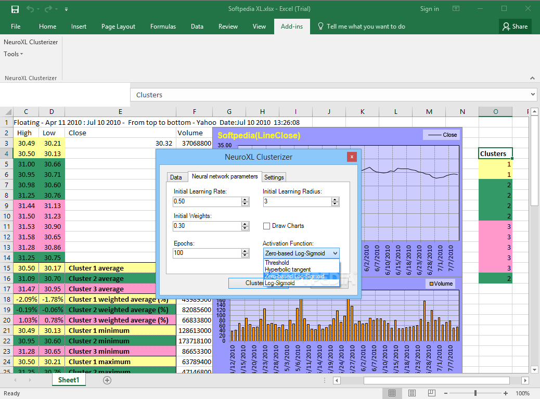Open the Settings tab in dialog
This screenshot has height=399, width=540.
point(274,177)
